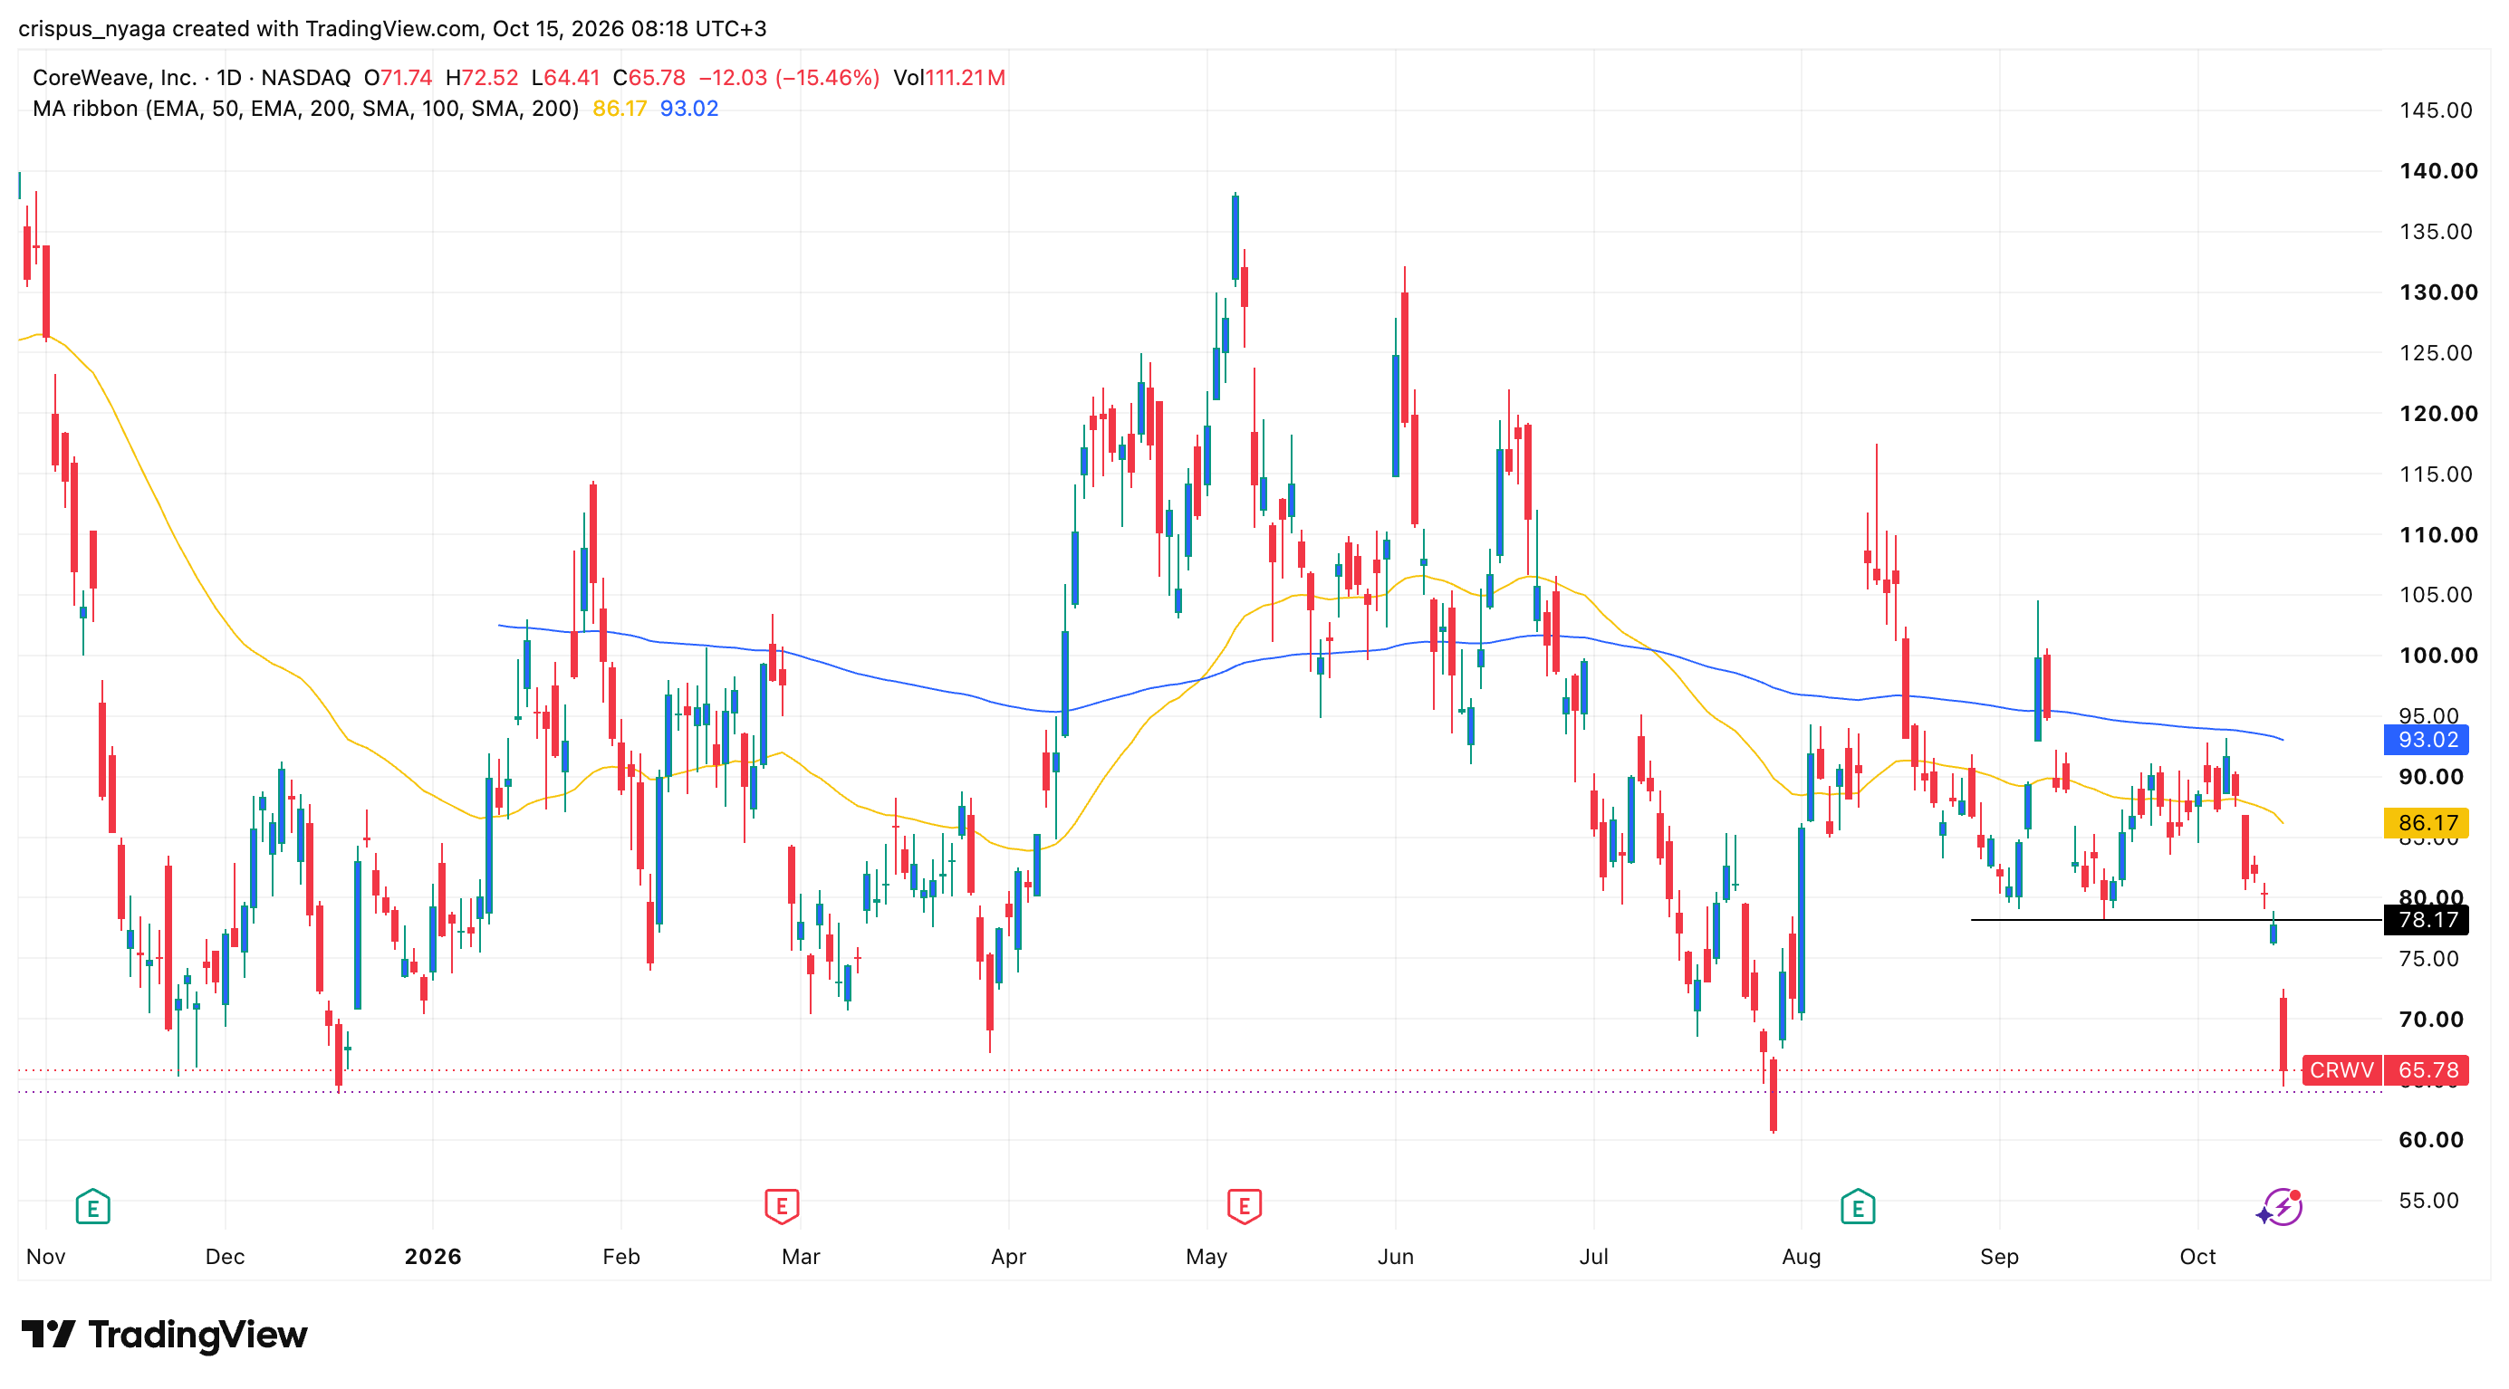Screen dimensions: 2509x1389
Task: Click the red earnings icon near May
Action: 1244,1207
